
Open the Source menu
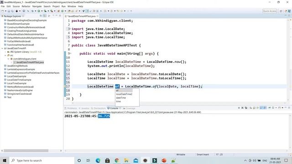(x=16, y=6)
